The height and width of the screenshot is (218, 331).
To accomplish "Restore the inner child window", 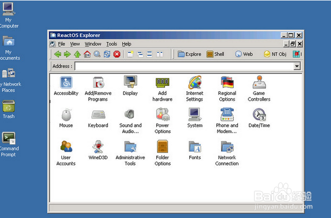I will pos(293,44).
